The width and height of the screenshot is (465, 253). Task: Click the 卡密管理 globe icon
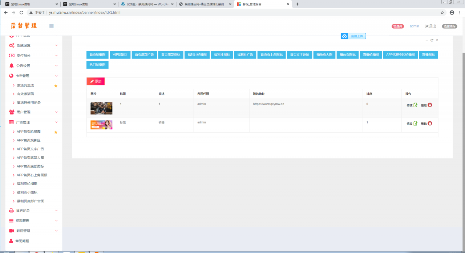coord(12,76)
